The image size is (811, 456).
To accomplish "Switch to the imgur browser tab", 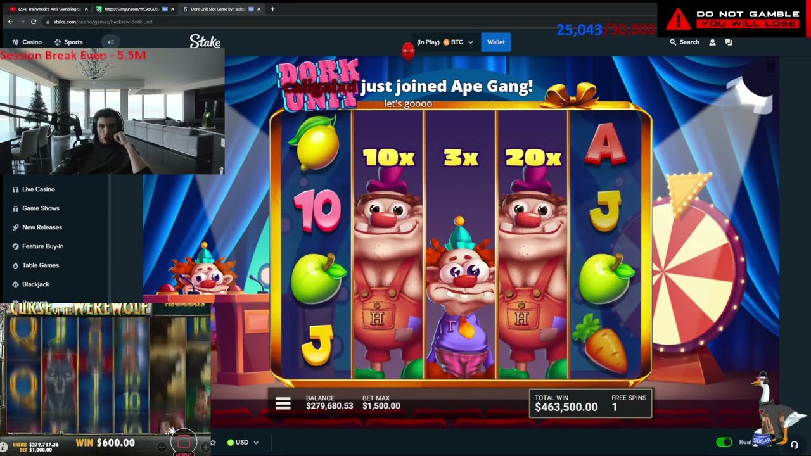I will (135, 9).
